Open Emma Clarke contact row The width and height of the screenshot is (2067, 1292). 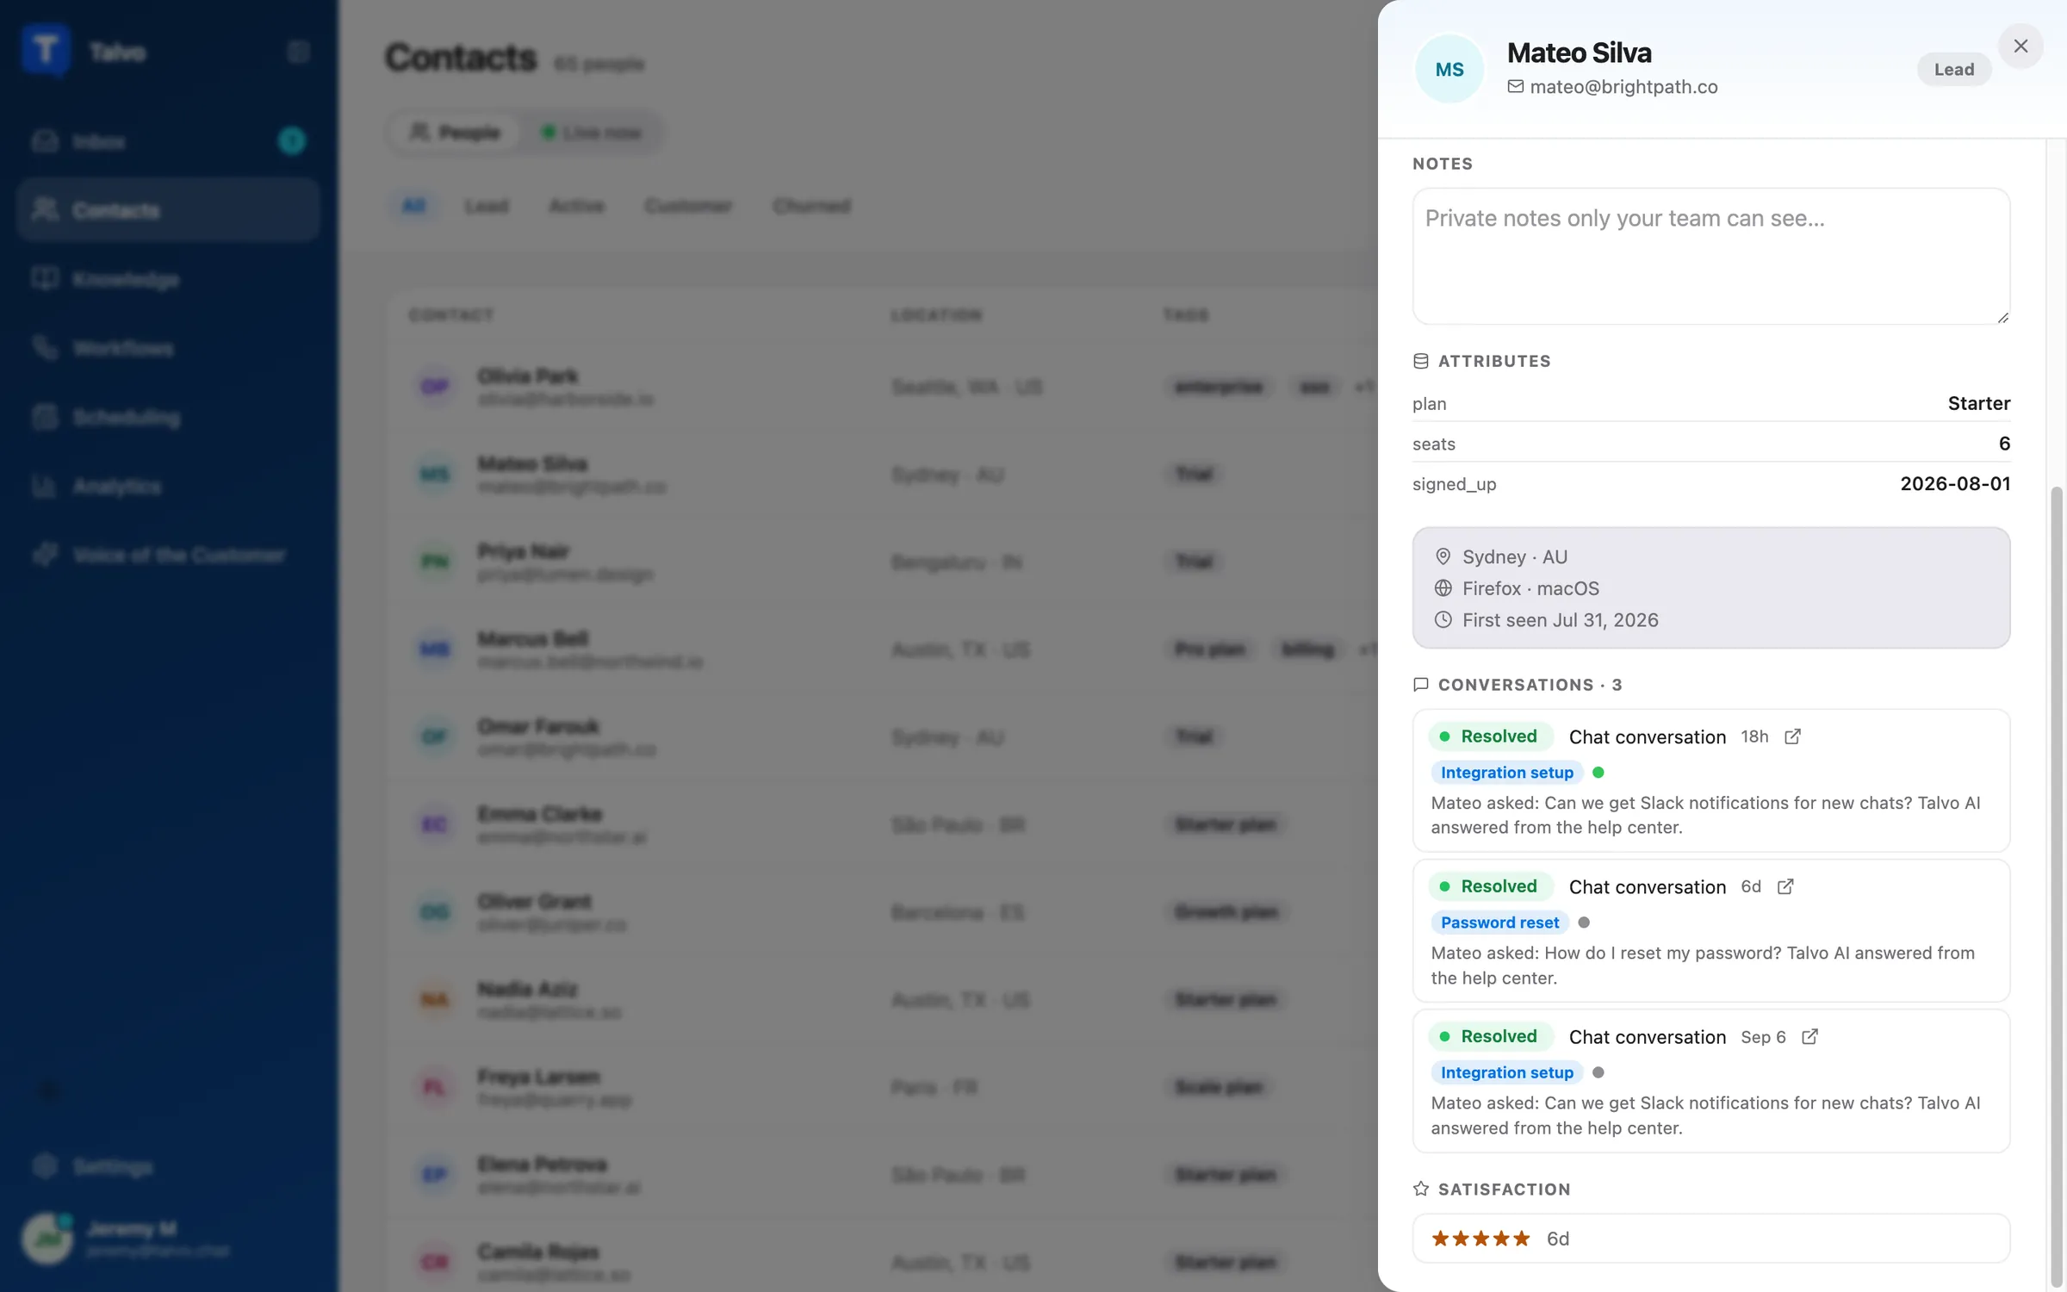pyautogui.click(x=883, y=824)
